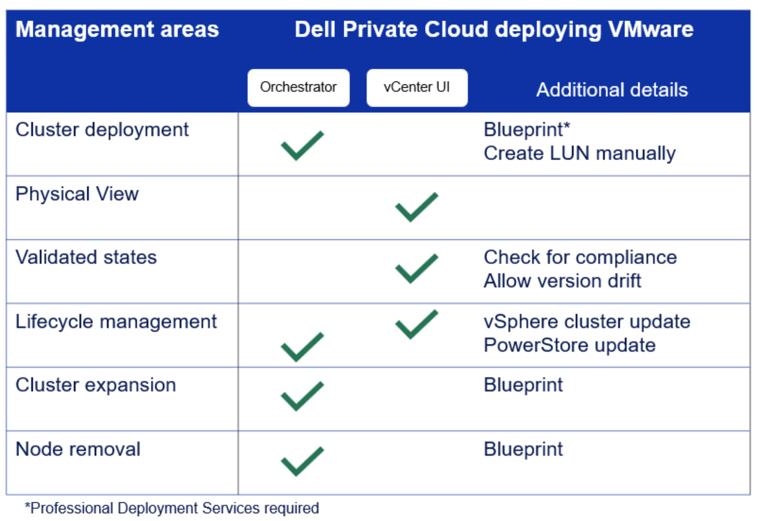This screenshot has height=521, width=758.
Task: Click the 'Blueprint' detail for Node removal
Action: click(x=523, y=450)
